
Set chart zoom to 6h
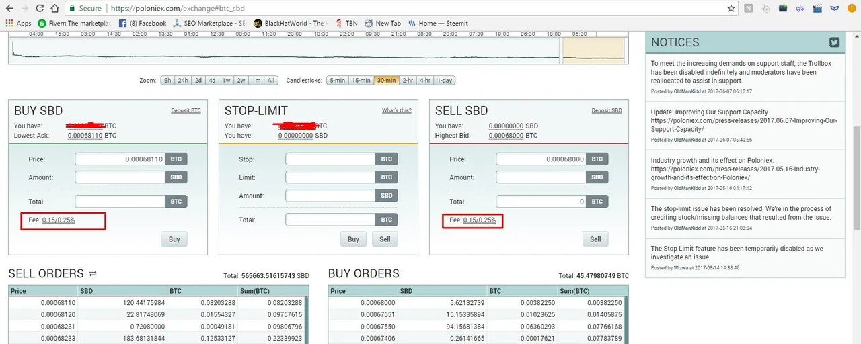167,80
